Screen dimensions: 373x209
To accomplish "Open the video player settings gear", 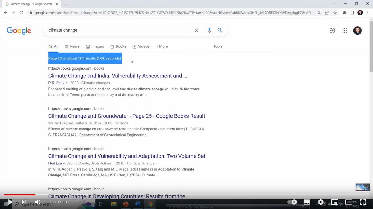I will 321,202.
